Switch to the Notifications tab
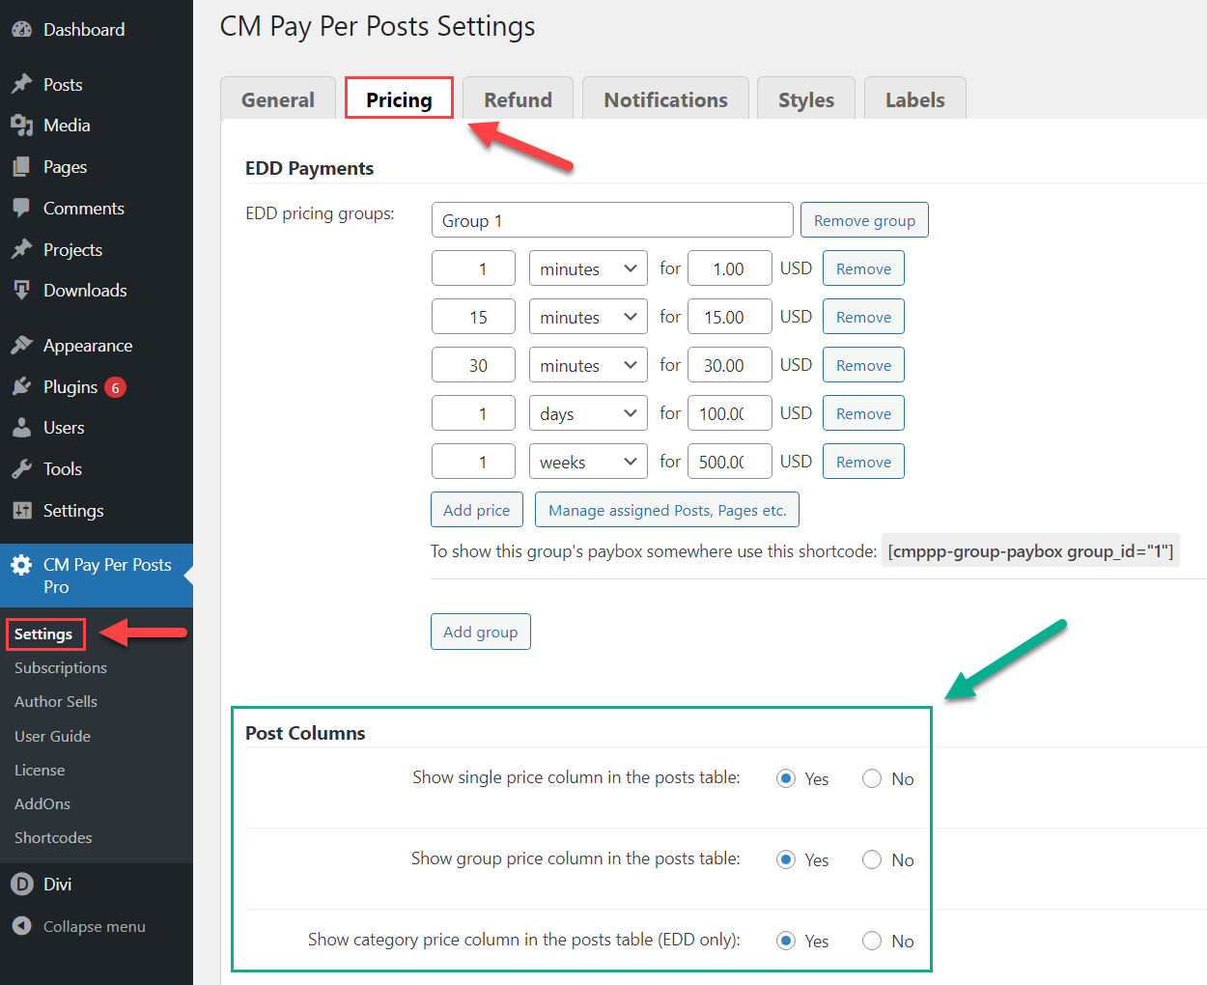The image size is (1207, 985). pyautogui.click(x=666, y=98)
